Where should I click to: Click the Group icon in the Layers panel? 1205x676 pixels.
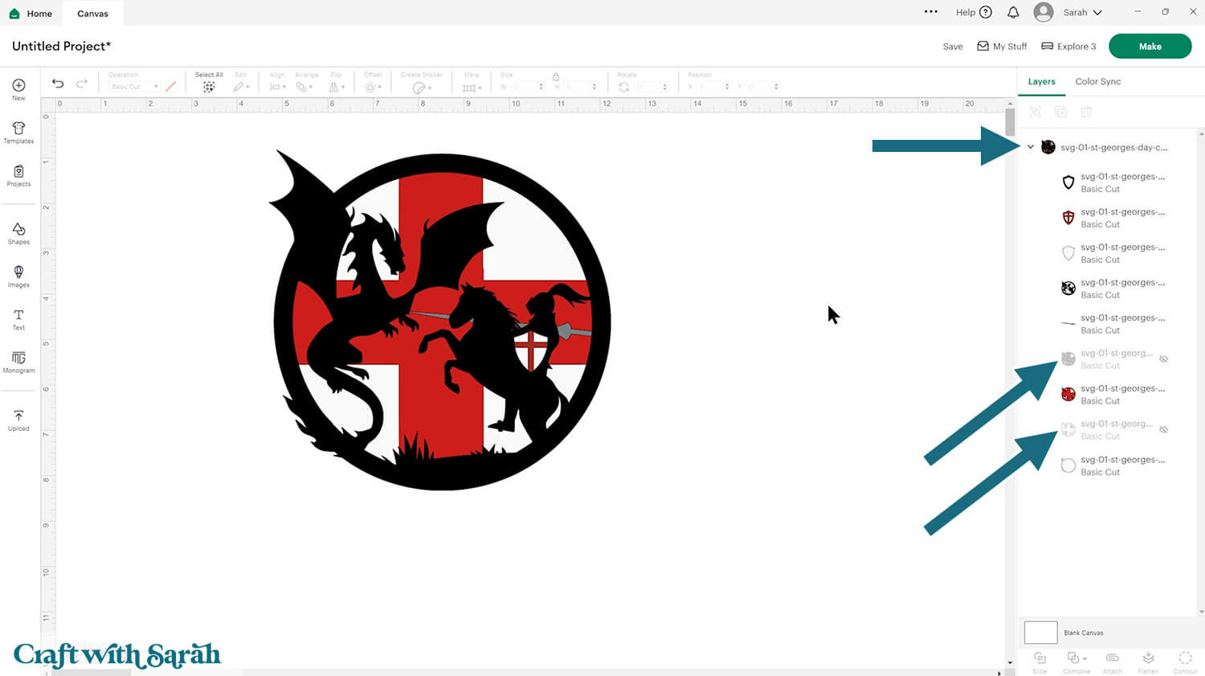(x=1035, y=112)
